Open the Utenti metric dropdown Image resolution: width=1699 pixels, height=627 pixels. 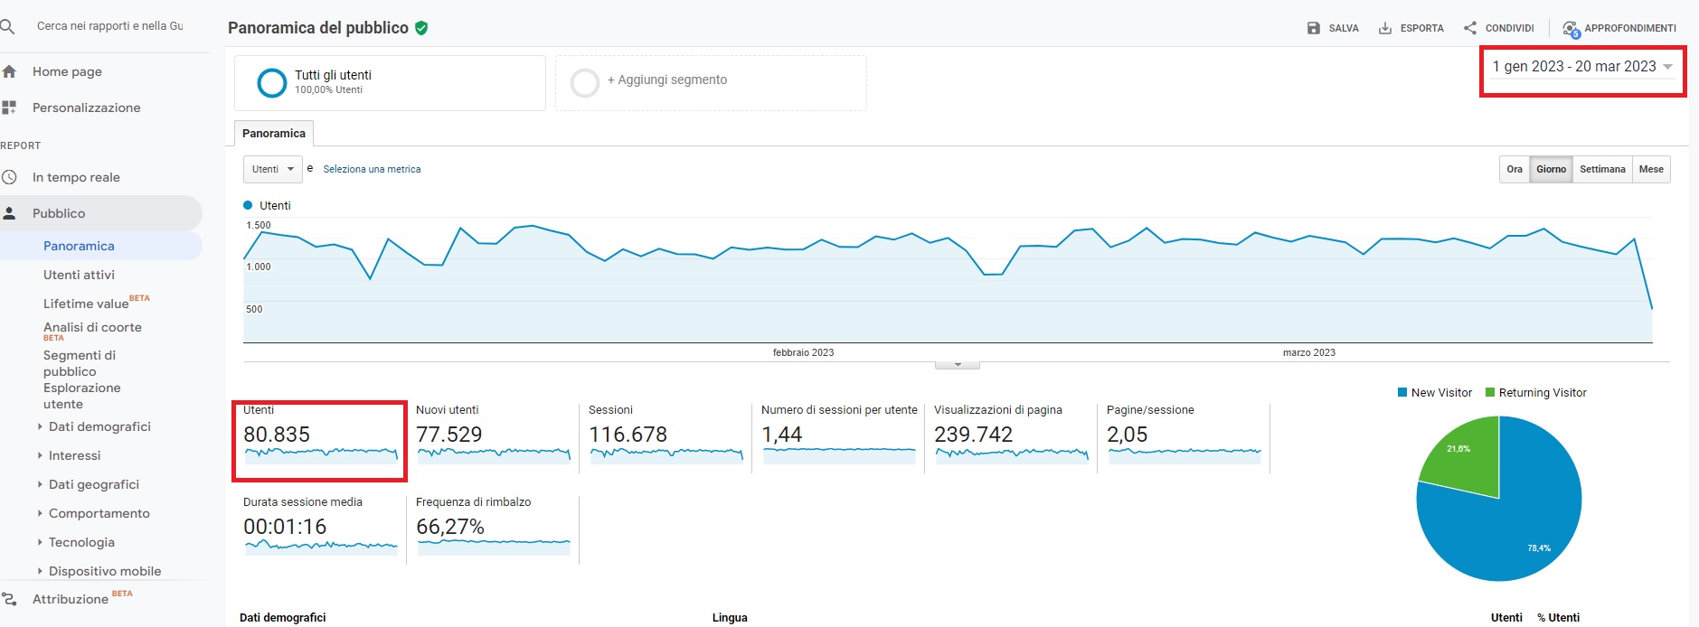[272, 169]
